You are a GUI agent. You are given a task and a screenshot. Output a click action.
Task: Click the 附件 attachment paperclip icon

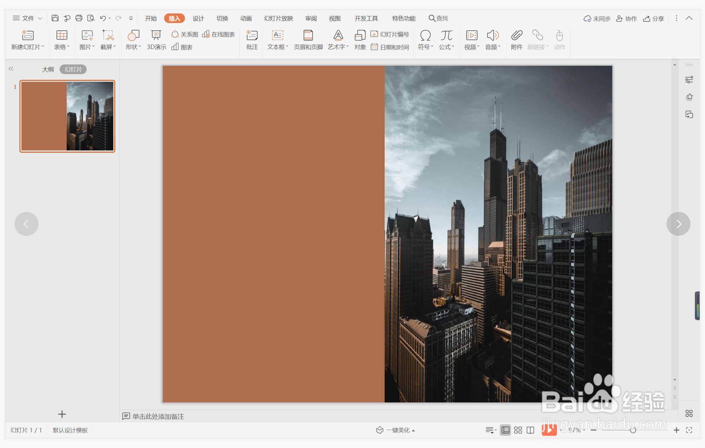[x=517, y=35]
